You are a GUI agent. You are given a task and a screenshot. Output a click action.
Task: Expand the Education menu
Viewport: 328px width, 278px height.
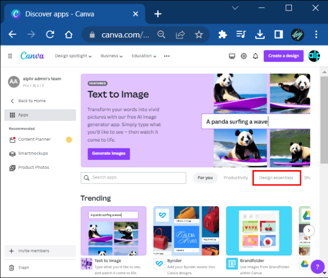144,56
